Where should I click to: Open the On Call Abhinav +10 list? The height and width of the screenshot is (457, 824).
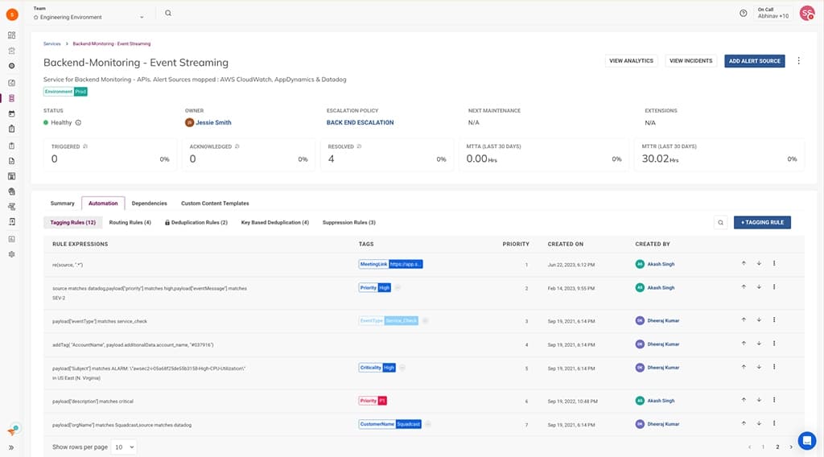(773, 13)
